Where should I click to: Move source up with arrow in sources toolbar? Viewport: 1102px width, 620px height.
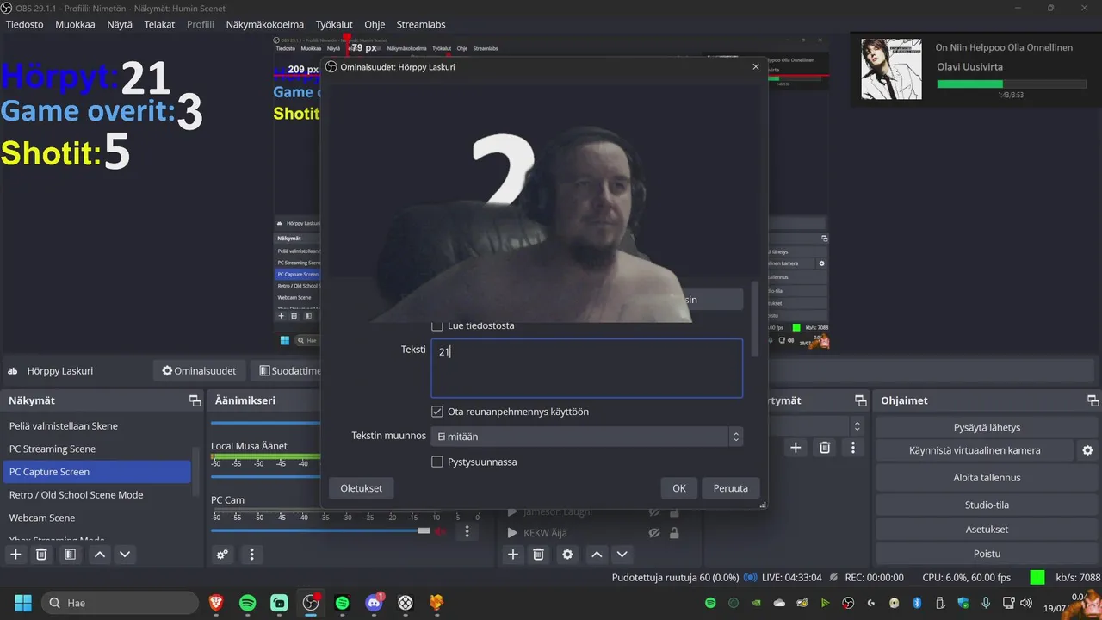597,555
